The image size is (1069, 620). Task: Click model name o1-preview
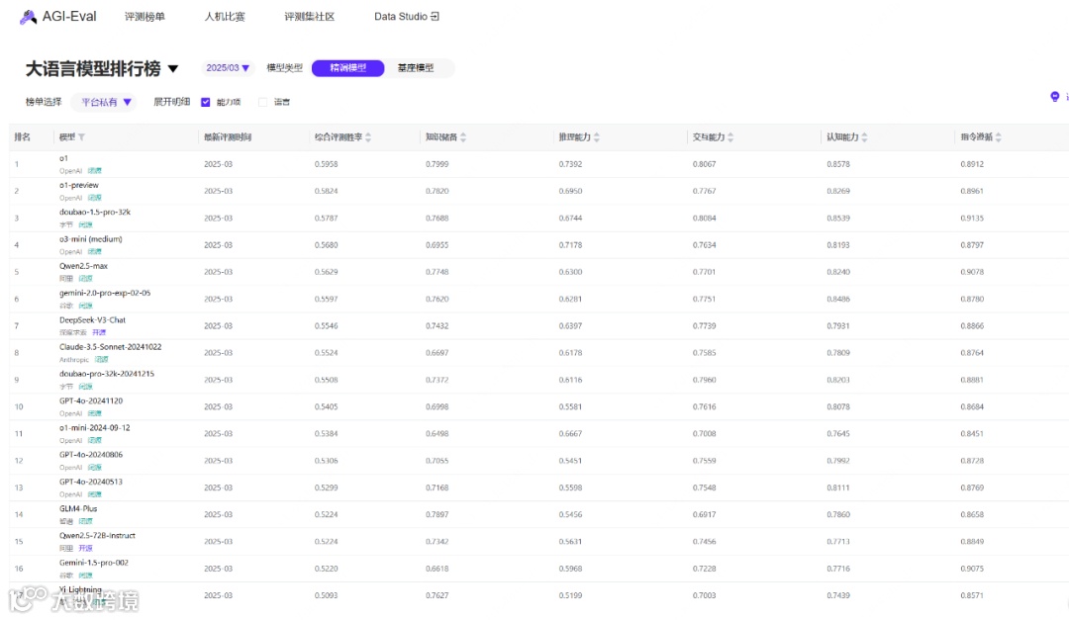click(x=79, y=185)
